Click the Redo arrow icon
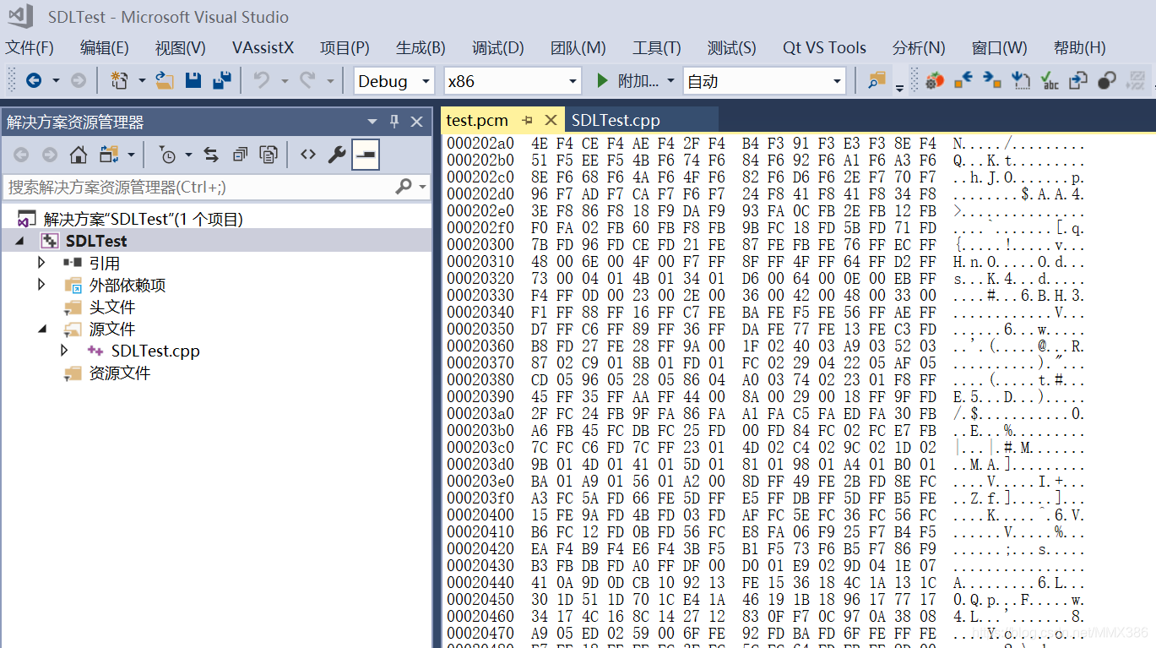 tap(307, 80)
